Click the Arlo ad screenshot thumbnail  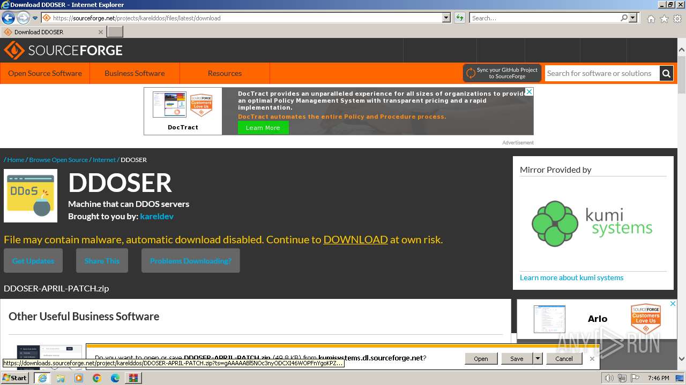point(549,319)
